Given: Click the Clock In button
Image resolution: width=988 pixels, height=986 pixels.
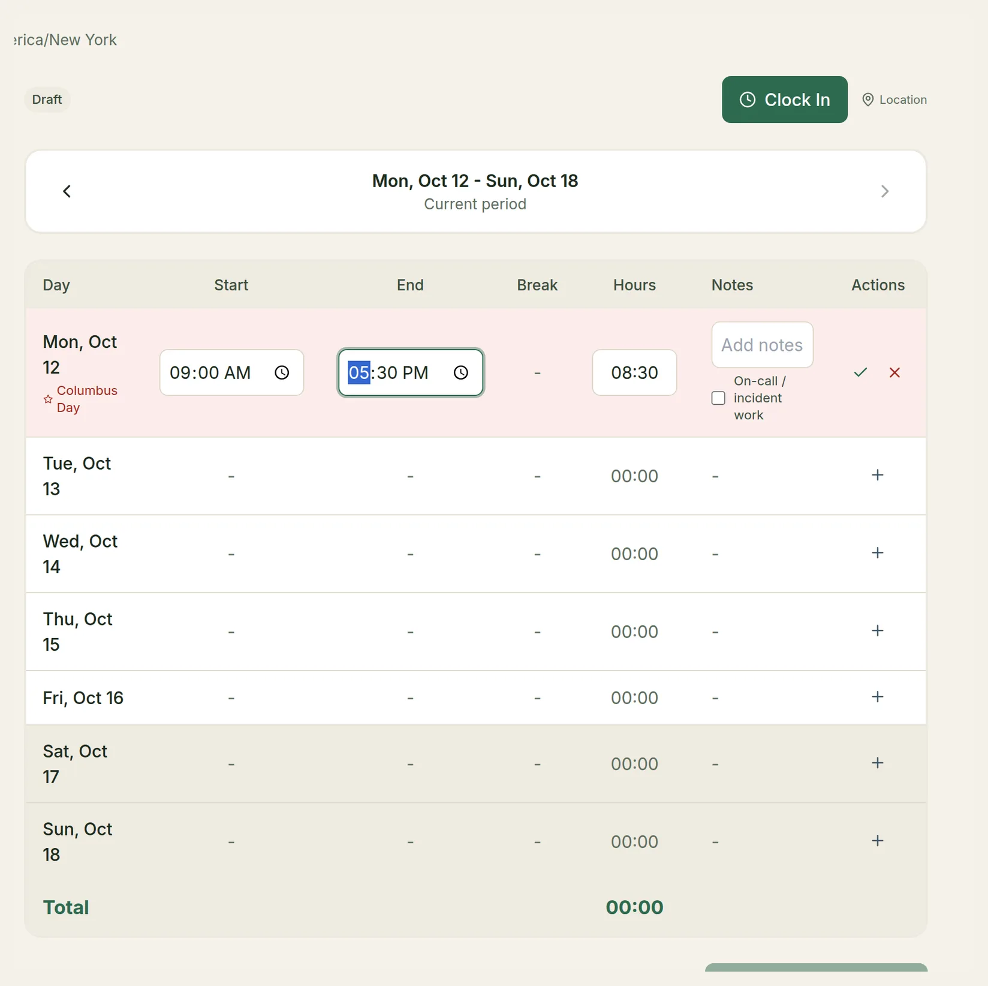Looking at the screenshot, I should [x=784, y=100].
